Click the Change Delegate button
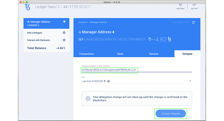This screenshot has height=121, width=224. point(171,114)
